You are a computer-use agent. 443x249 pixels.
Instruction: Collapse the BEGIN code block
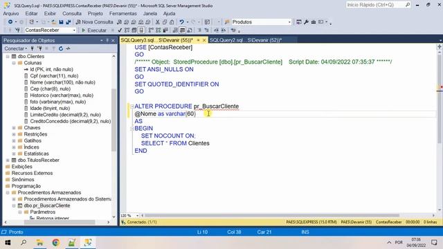pos(132,129)
